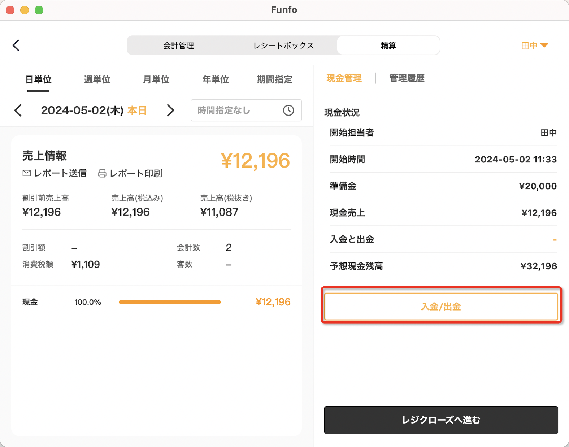Open the 田中 user dropdown
This screenshot has height=447, width=569.
point(534,45)
